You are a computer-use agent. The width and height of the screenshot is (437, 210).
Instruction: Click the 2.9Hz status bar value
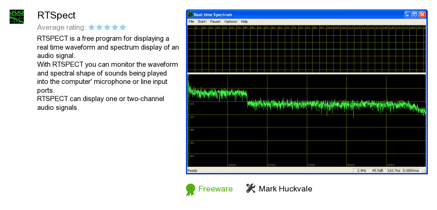point(362,171)
